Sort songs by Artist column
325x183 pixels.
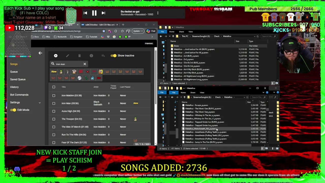96,87
